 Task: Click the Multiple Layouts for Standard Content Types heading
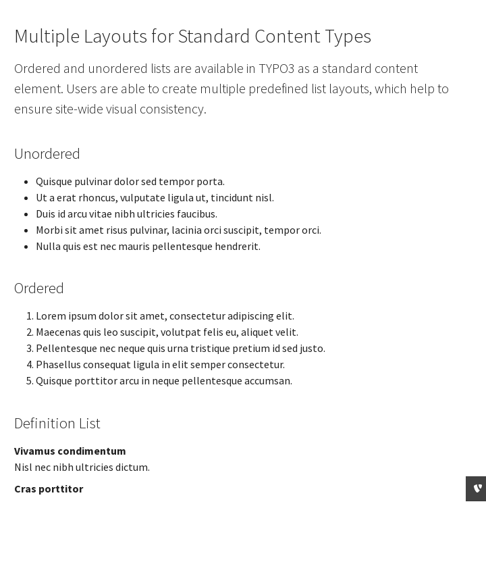click(192, 36)
